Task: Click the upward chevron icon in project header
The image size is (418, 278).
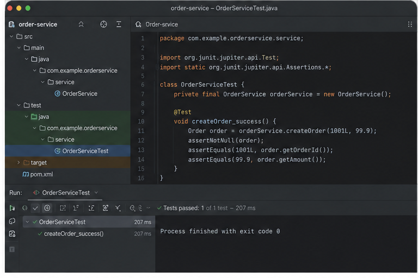Action: point(81,24)
